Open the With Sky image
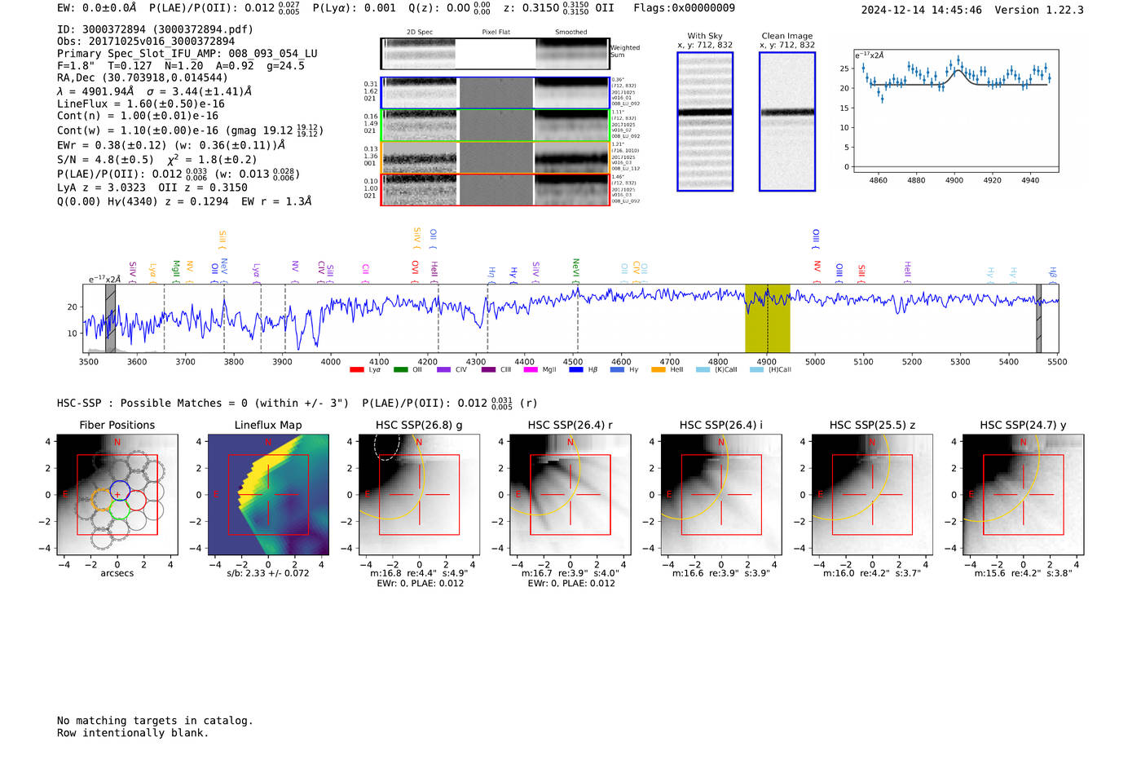1141x777 pixels. [705, 121]
